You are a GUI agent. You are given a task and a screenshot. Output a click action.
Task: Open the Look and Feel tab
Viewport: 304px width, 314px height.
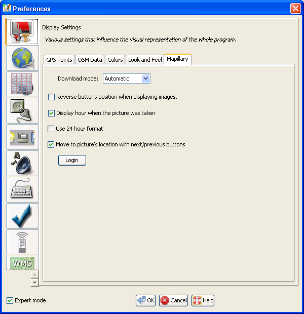(x=145, y=60)
